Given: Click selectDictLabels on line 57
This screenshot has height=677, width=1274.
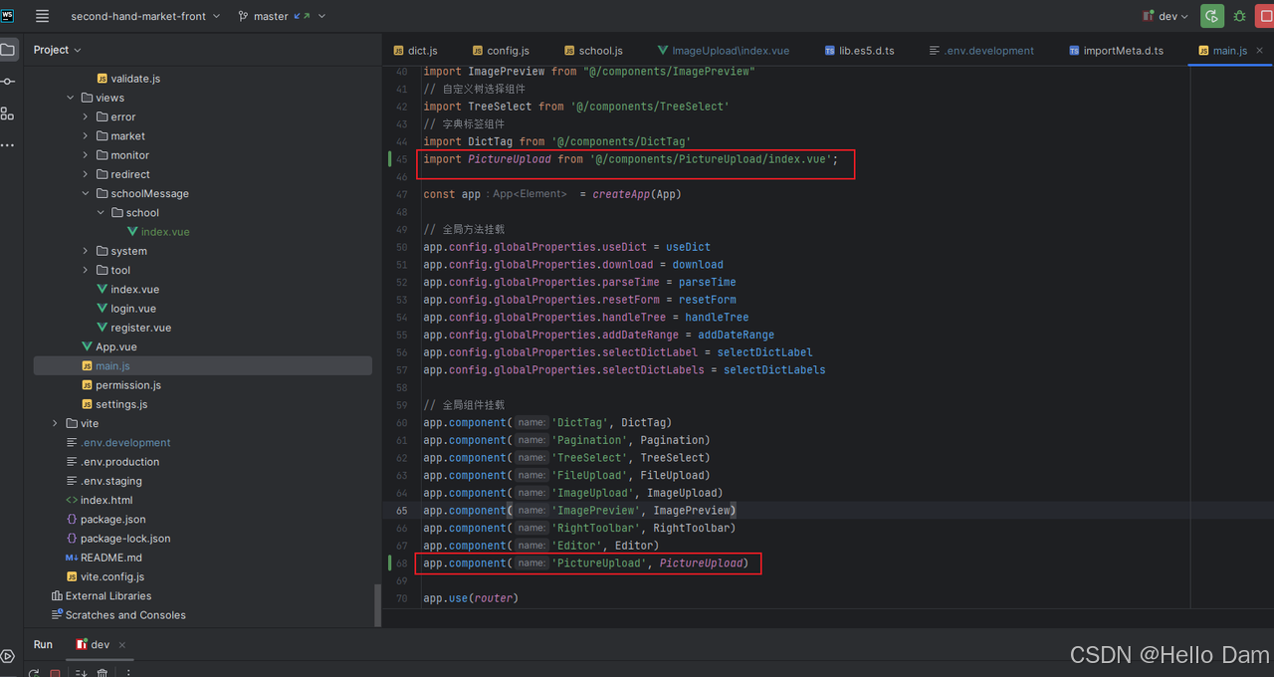Looking at the screenshot, I should [x=774, y=369].
